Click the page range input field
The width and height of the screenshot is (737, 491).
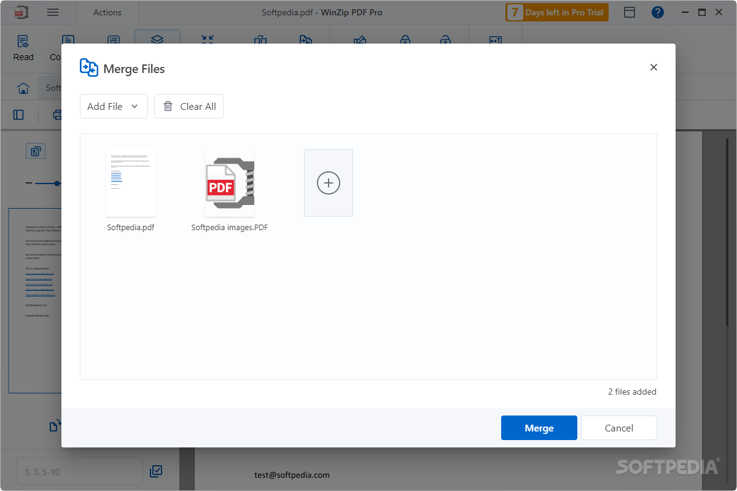pos(80,471)
